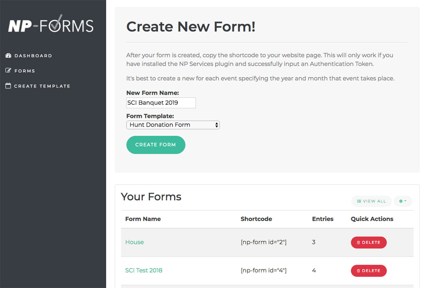Select Create Template in the sidebar

click(x=42, y=86)
